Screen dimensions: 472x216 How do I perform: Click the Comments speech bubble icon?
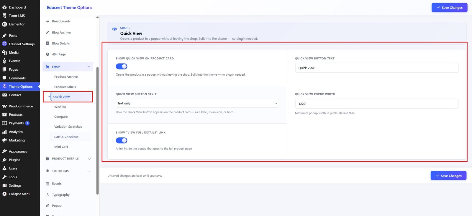click(x=4, y=78)
